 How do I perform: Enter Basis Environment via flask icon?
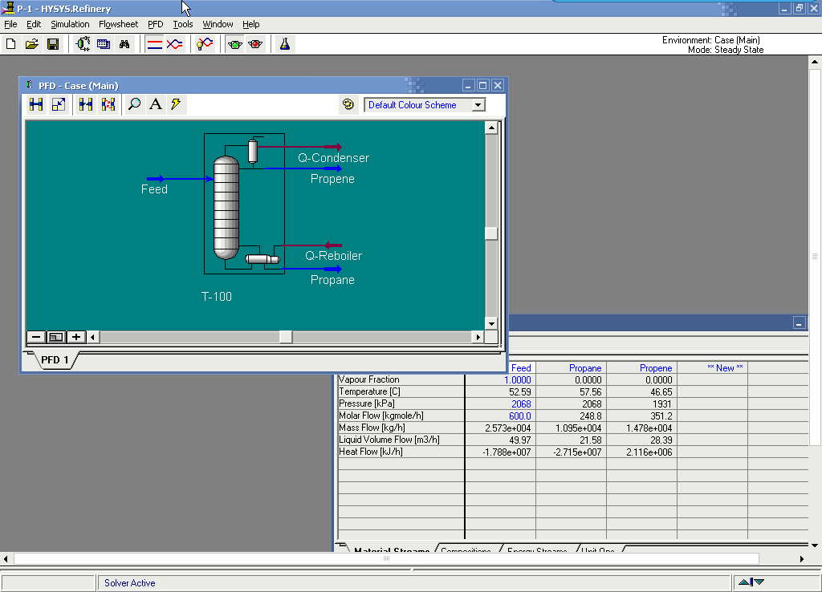click(x=285, y=44)
